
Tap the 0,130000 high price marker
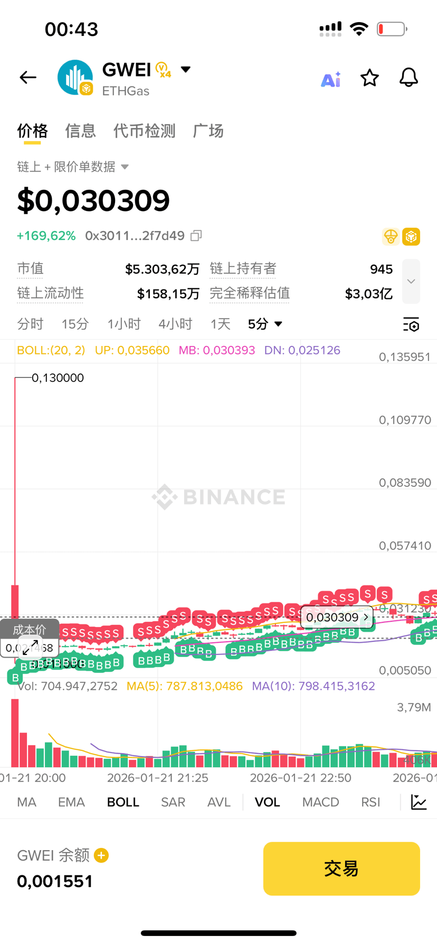click(x=58, y=378)
